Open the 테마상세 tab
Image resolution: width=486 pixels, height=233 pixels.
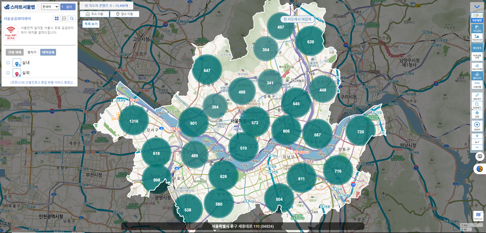point(48,52)
